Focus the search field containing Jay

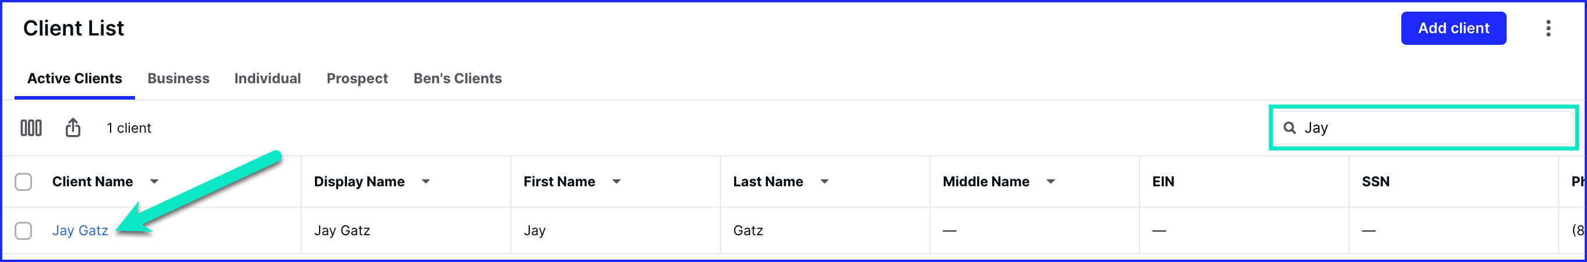(1424, 128)
